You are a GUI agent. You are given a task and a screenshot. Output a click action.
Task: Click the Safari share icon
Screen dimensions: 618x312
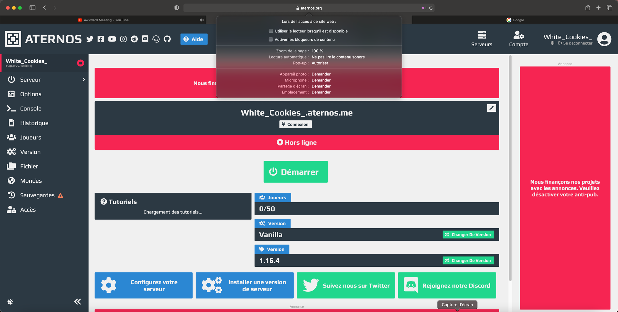point(588,8)
